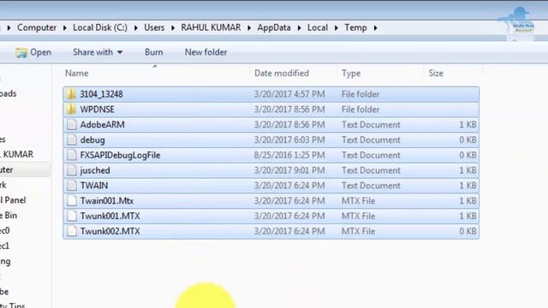Select the Twunk002.MTX file name
Viewport: 548px width, 308px height.
110,231
